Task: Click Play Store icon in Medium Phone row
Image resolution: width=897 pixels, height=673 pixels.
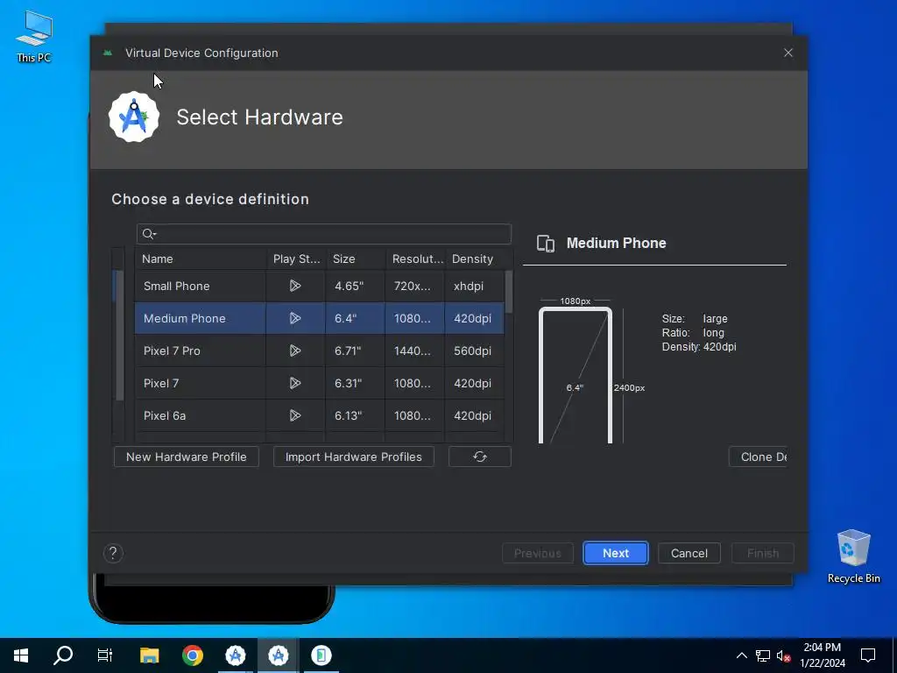Action: click(x=295, y=318)
